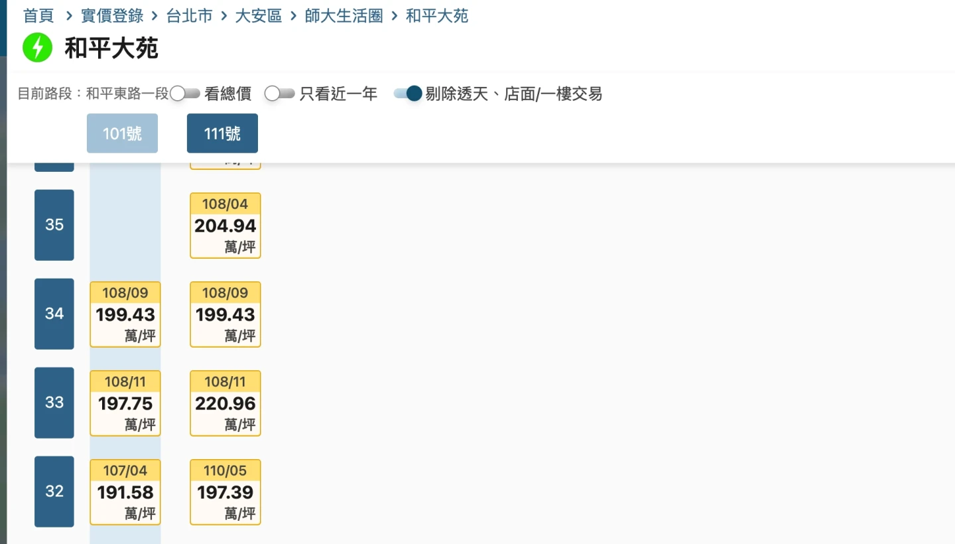Toggle the 看總價 switch
This screenshot has width=955, height=544.
point(185,94)
